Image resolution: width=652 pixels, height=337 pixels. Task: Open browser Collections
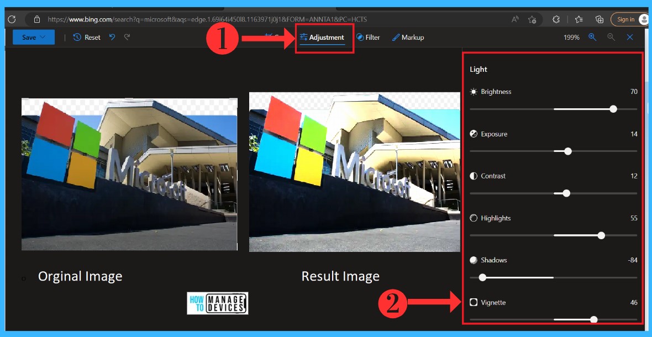pos(599,19)
